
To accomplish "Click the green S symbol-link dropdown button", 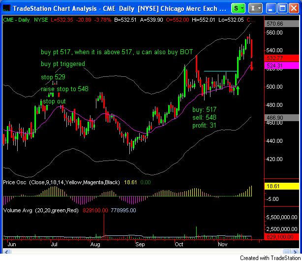I will [238, 8].
